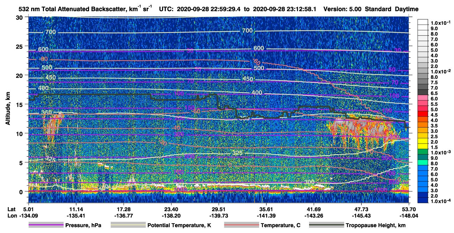Click the latitude value 35.61
Viewport: 454px width, 233px height.
pyautogui.click(x=266, y=209)
